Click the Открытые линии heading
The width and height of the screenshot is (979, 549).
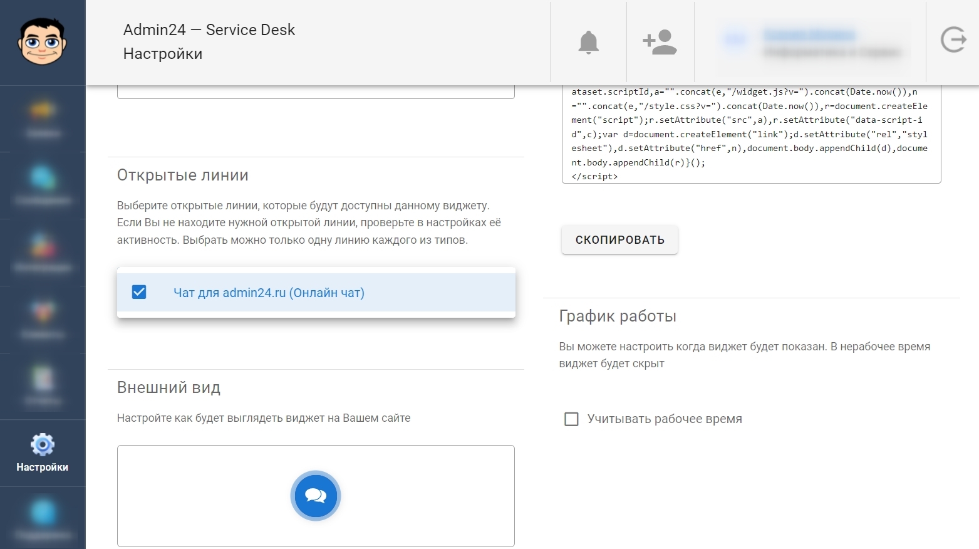tap(183, 175)
